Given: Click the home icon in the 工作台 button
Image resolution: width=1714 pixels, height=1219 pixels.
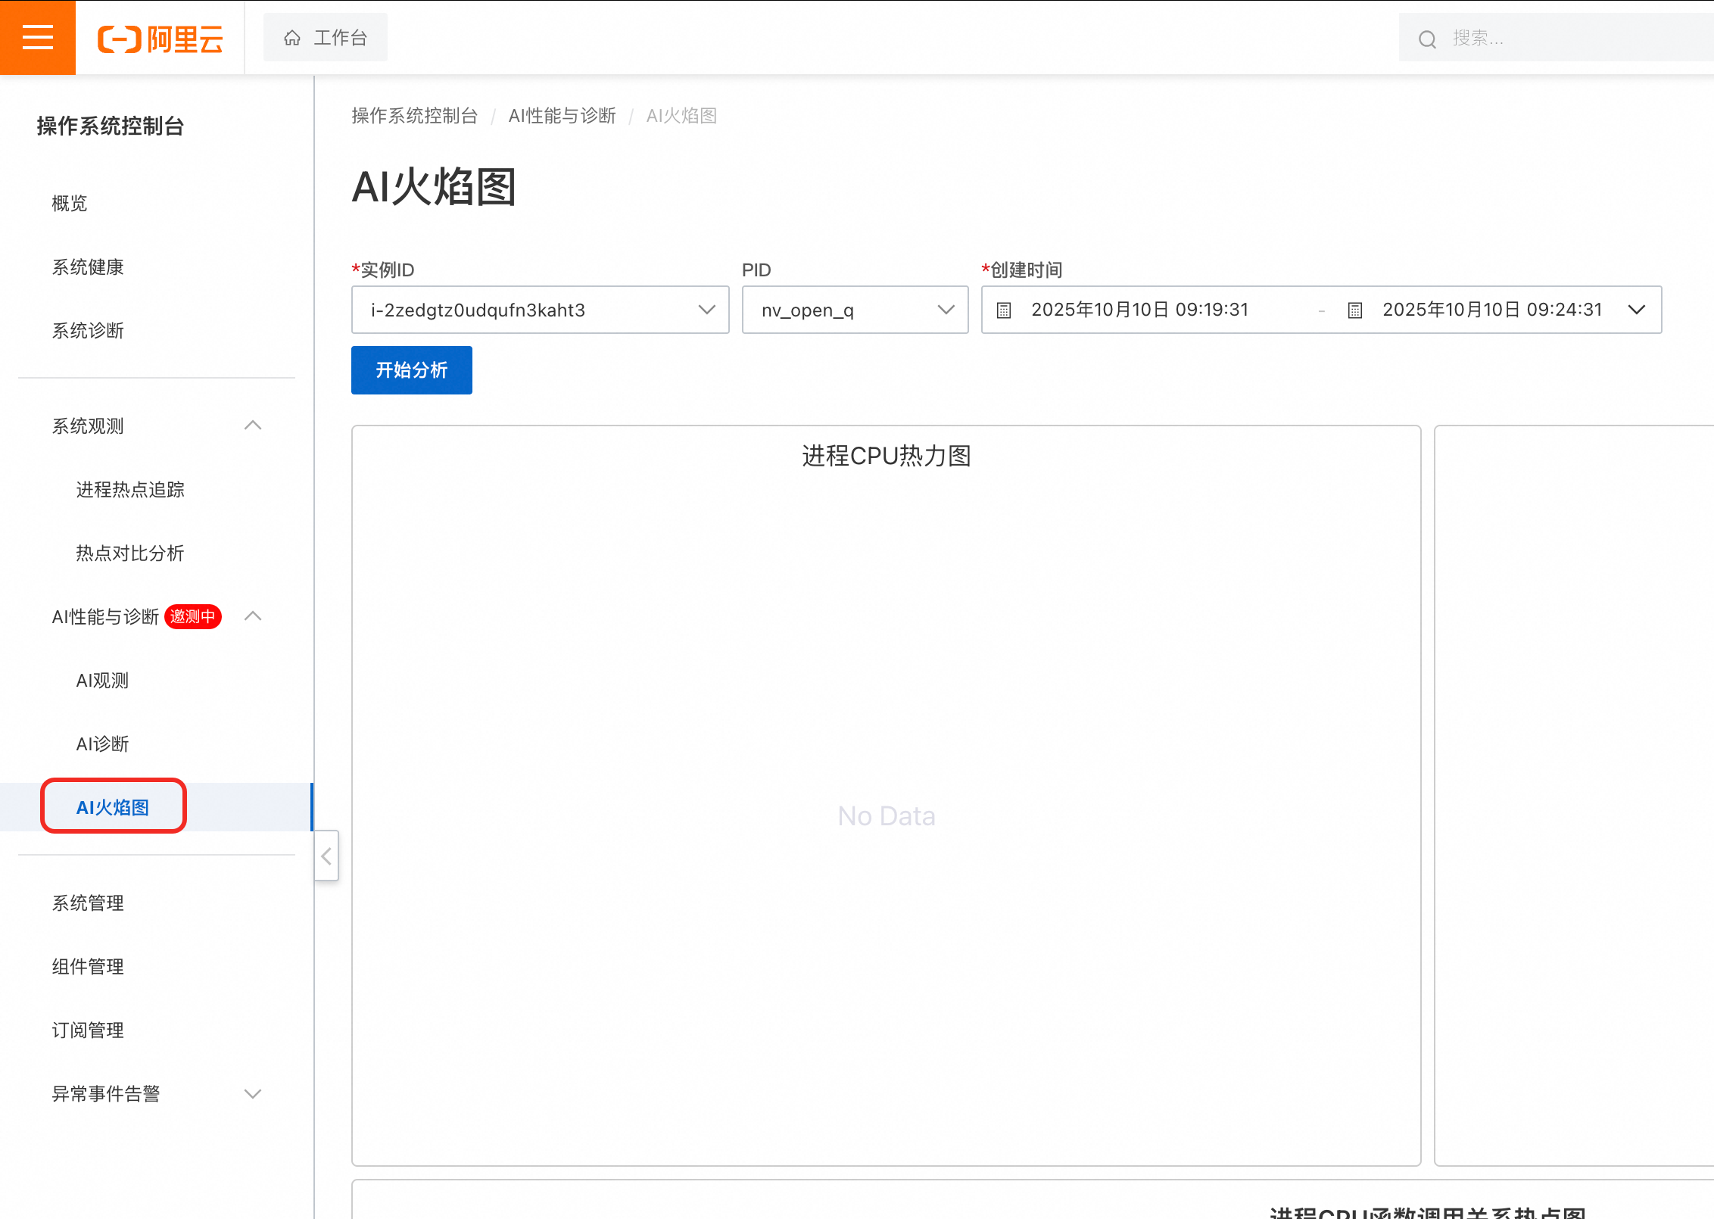Looking at the screenshot, I should click(292, 38).
